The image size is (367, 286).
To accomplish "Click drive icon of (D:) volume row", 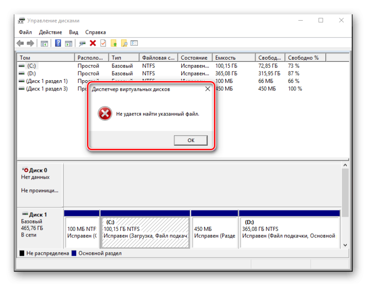I will 22,73.
